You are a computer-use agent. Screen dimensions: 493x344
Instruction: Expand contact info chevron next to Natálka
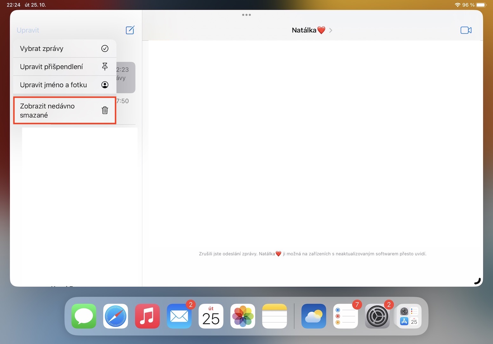(x=331, y=30)
